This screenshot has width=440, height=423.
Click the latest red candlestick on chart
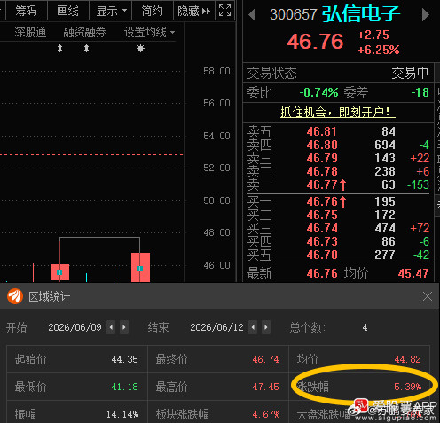[140, 267]
